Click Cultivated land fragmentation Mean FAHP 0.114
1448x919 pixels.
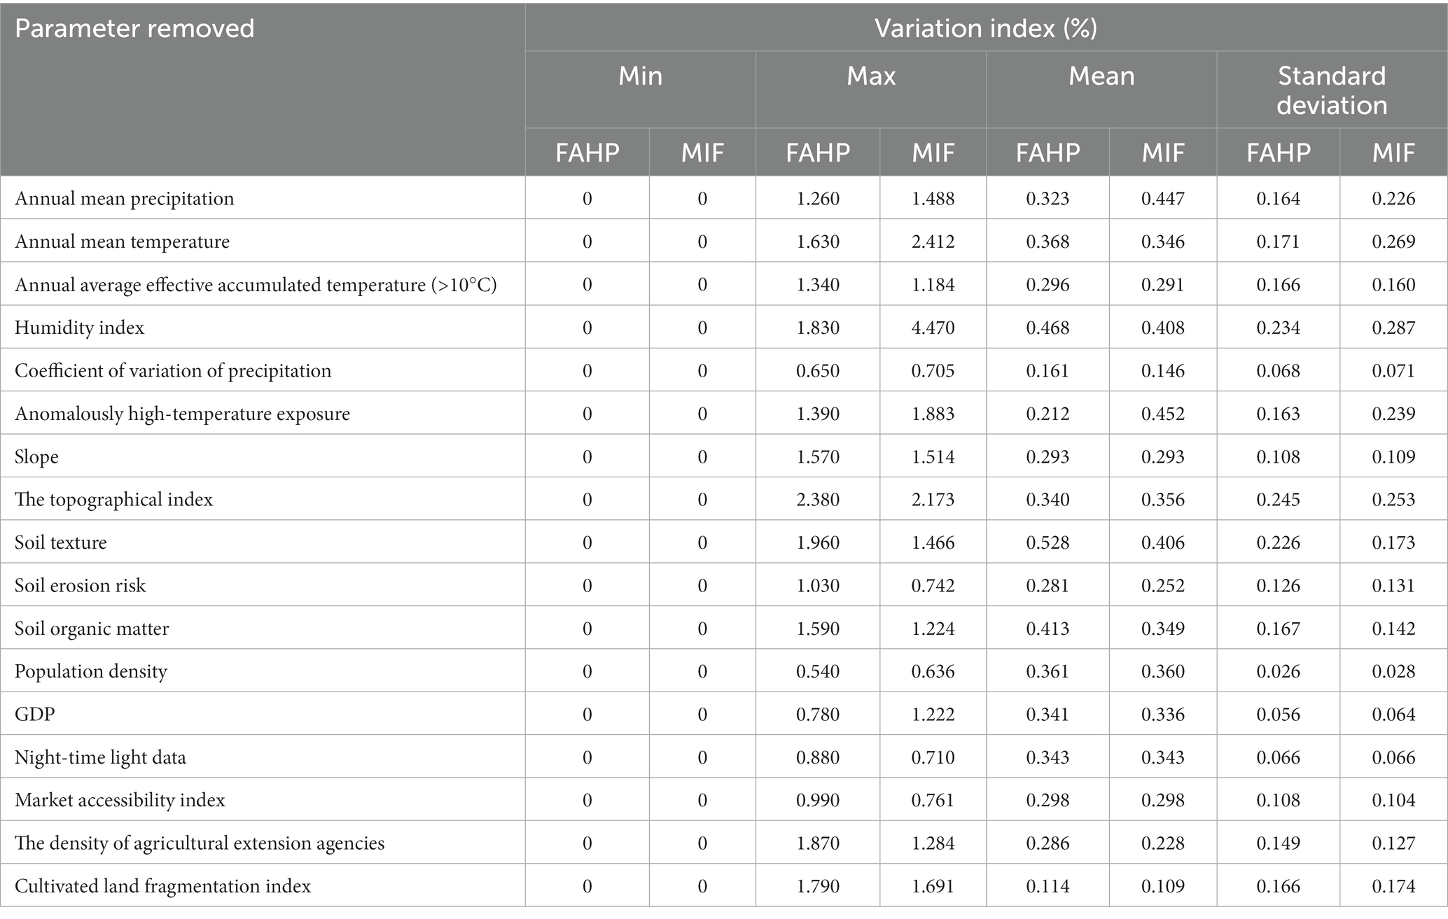(1048, 887)
